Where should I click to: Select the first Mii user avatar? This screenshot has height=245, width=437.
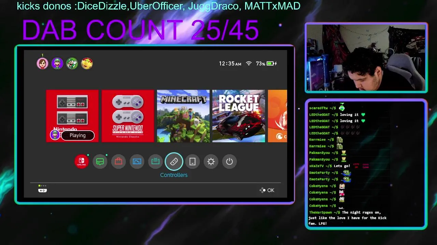coord(43,64)
